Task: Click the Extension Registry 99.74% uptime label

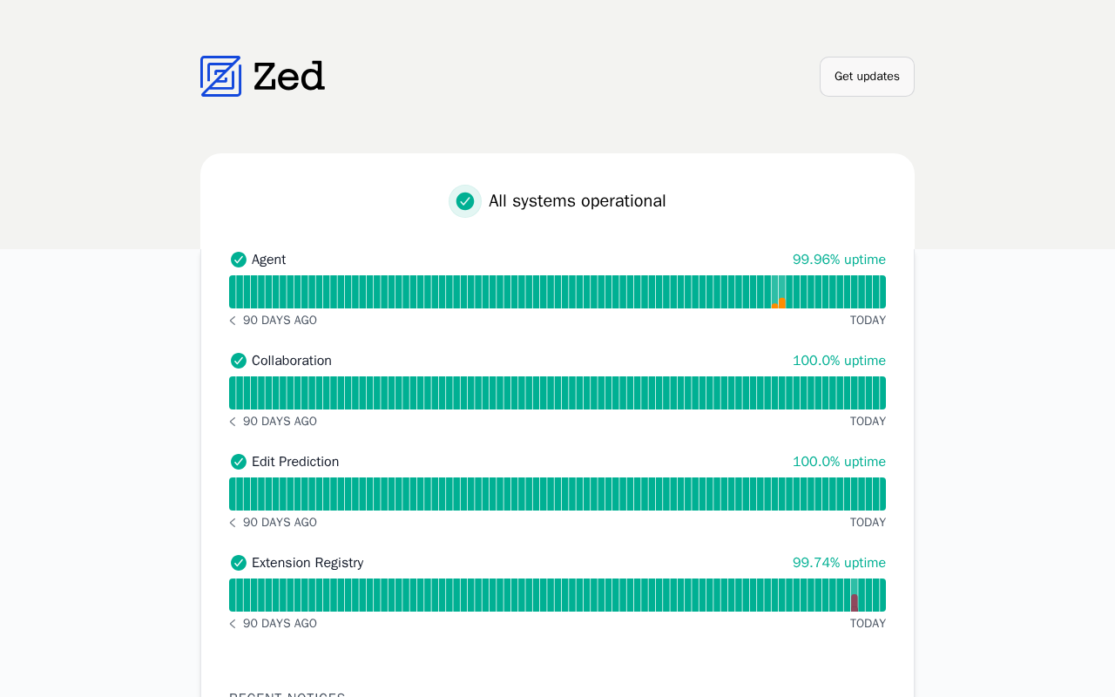Action: tap(839, 563)
